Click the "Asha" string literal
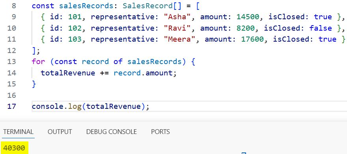The image size is (347, 154). coord(177,17)
